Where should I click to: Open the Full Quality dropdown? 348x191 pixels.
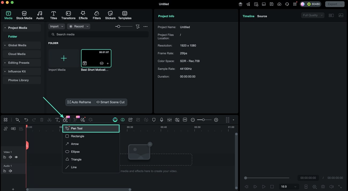(x=312, y=16)
